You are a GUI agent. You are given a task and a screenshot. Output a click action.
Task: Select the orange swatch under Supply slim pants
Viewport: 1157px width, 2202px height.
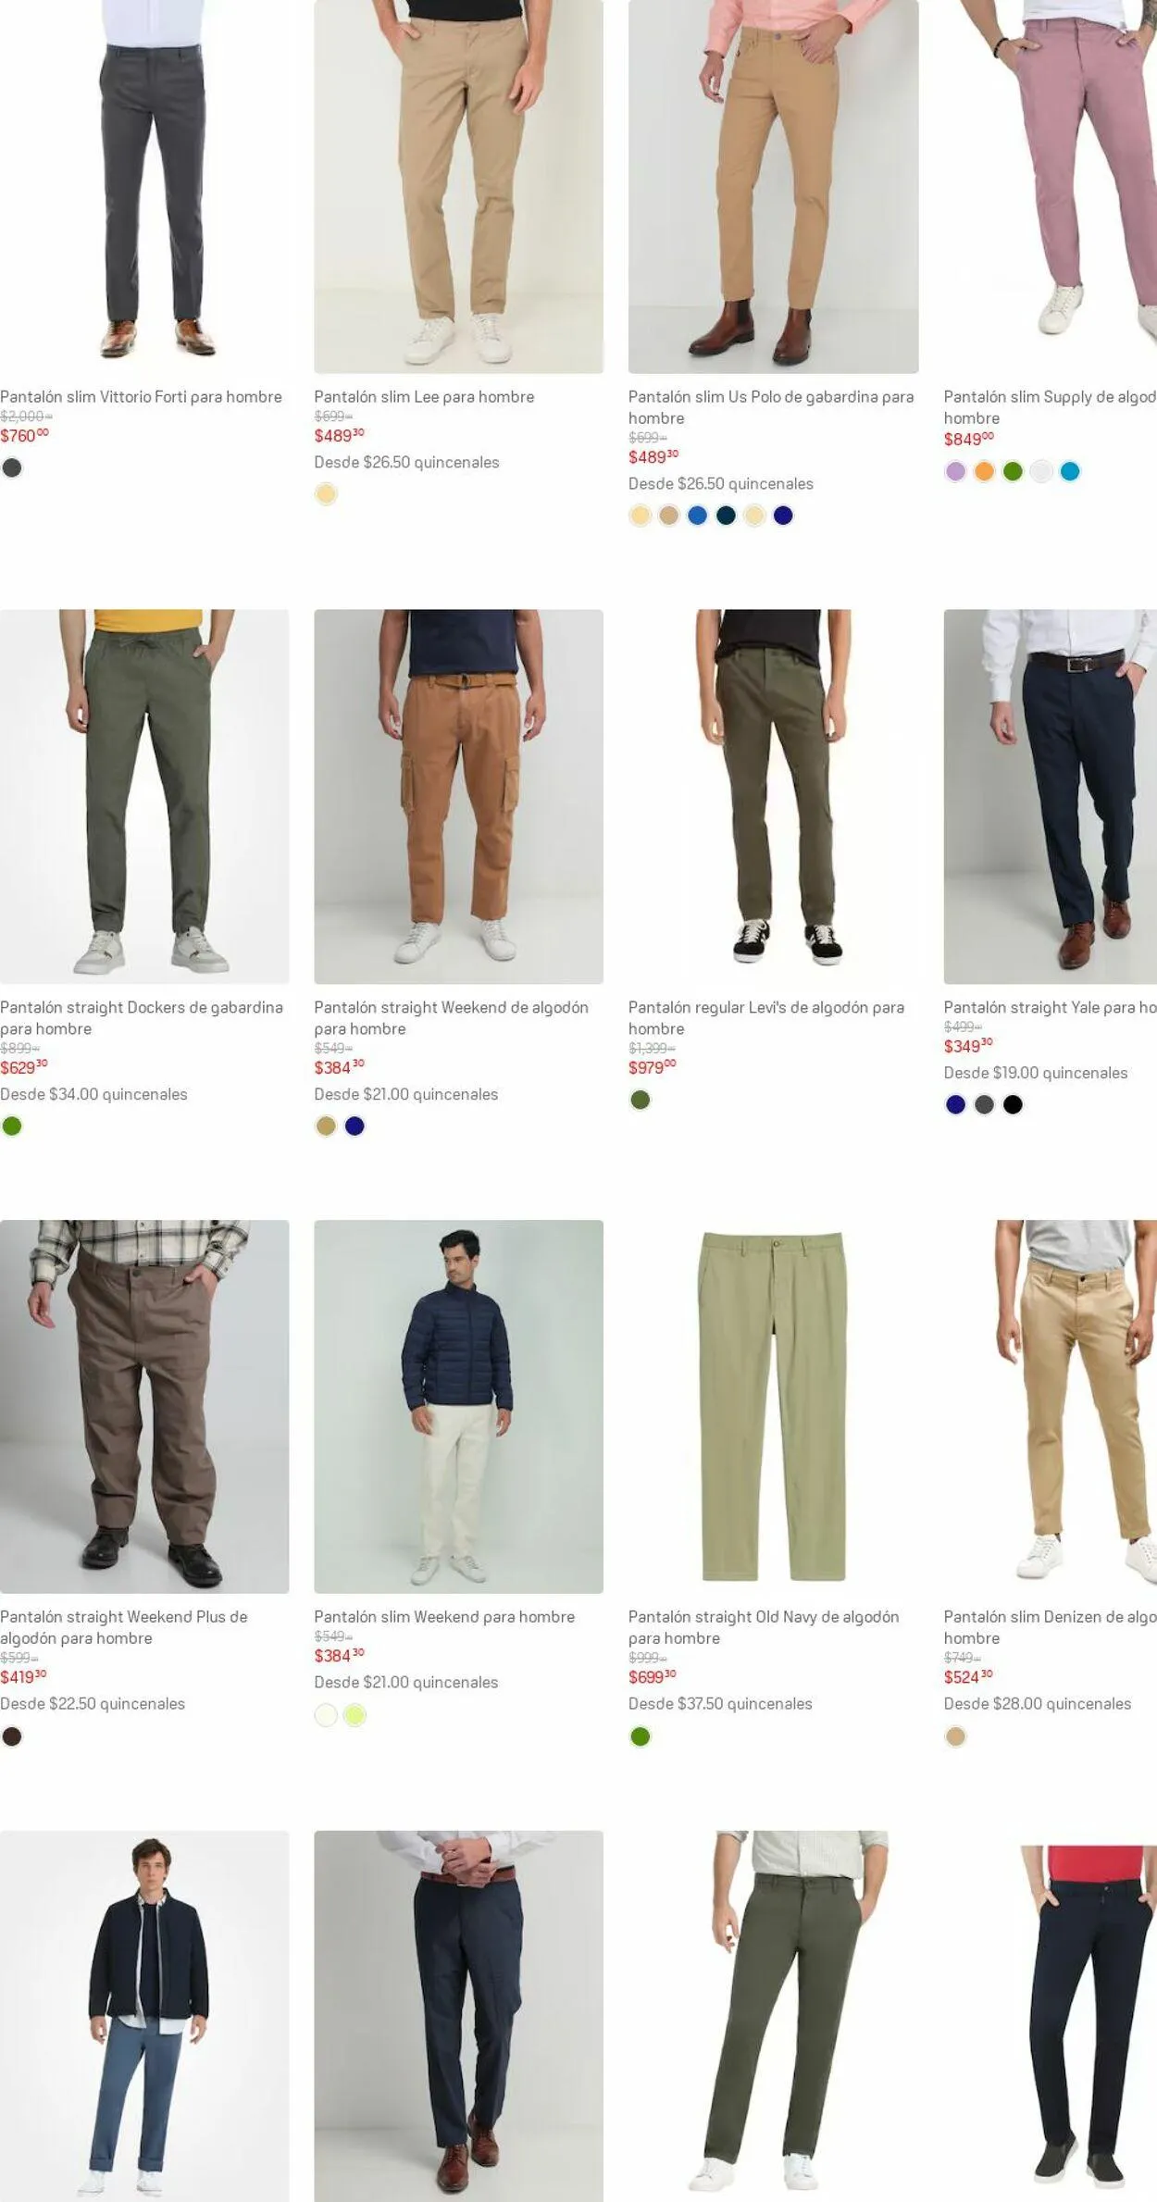[984, 471]
